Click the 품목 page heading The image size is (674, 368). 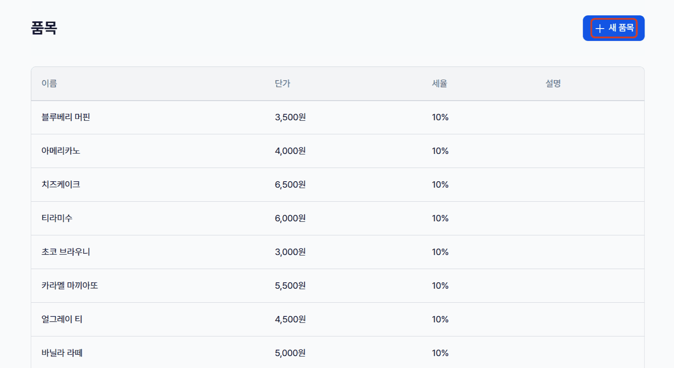(44, 28)
